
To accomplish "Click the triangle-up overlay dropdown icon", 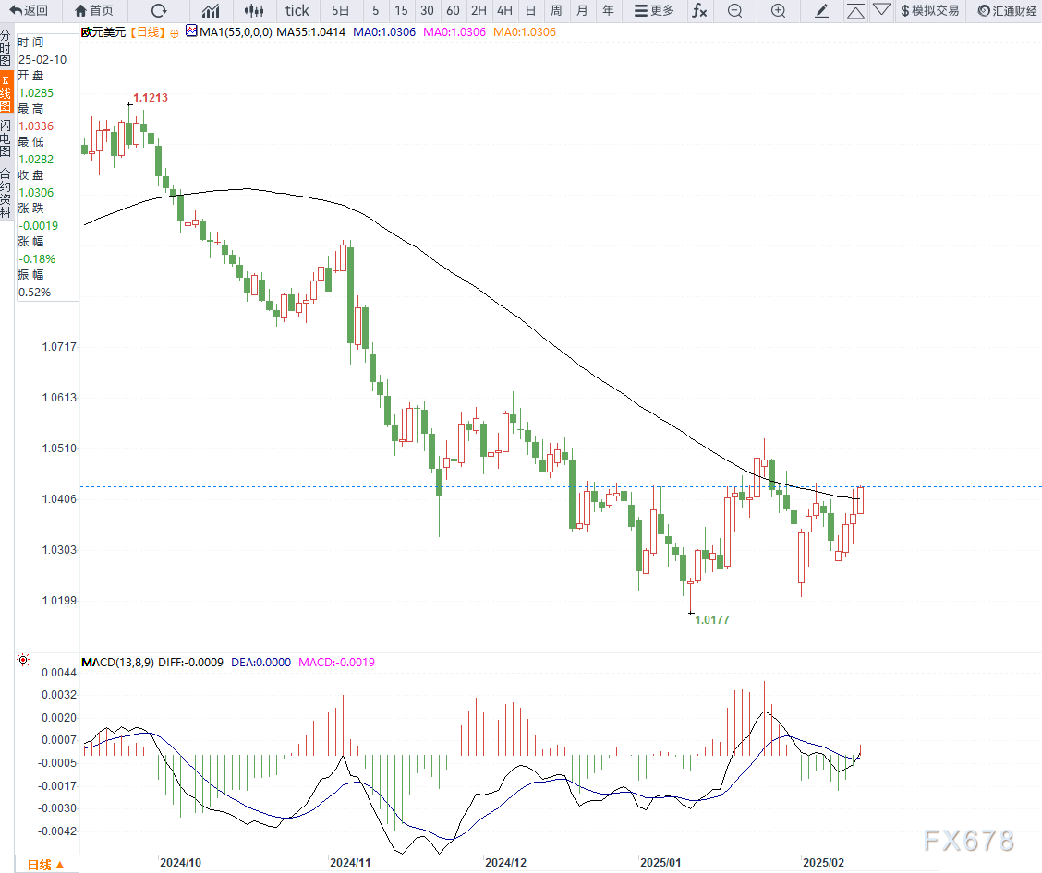I will (855, 11).
